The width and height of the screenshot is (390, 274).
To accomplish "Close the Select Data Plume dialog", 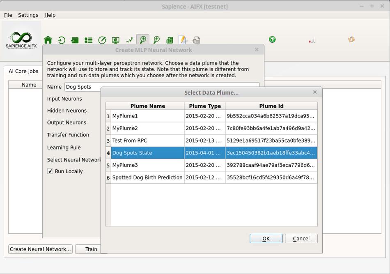I will (x=315, y=92).
